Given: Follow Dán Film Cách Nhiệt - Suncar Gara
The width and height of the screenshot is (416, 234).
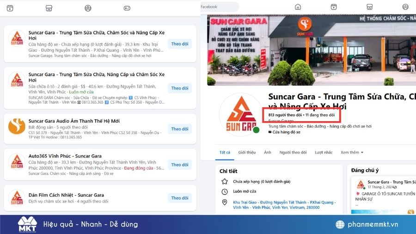Looking at the screenshot, I should 180,198.
